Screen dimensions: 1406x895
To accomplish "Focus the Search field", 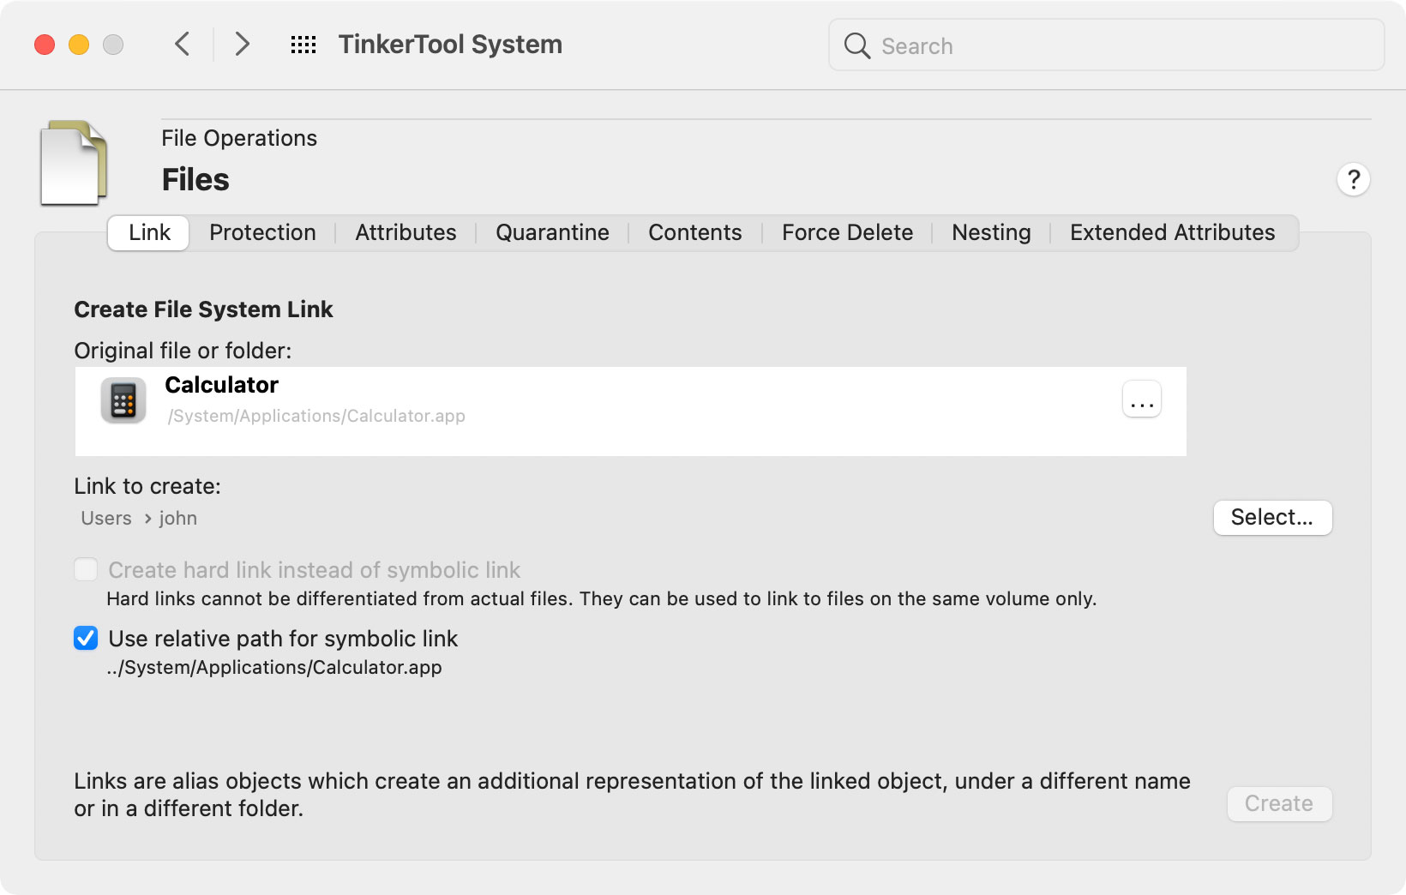I will (1106, 45).
